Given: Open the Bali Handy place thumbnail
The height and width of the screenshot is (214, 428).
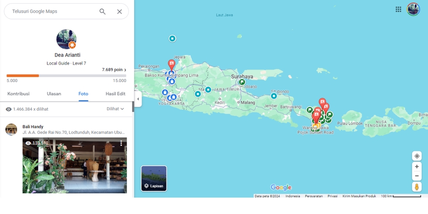Looking at the screenshot, I should (x=11, y=129).
